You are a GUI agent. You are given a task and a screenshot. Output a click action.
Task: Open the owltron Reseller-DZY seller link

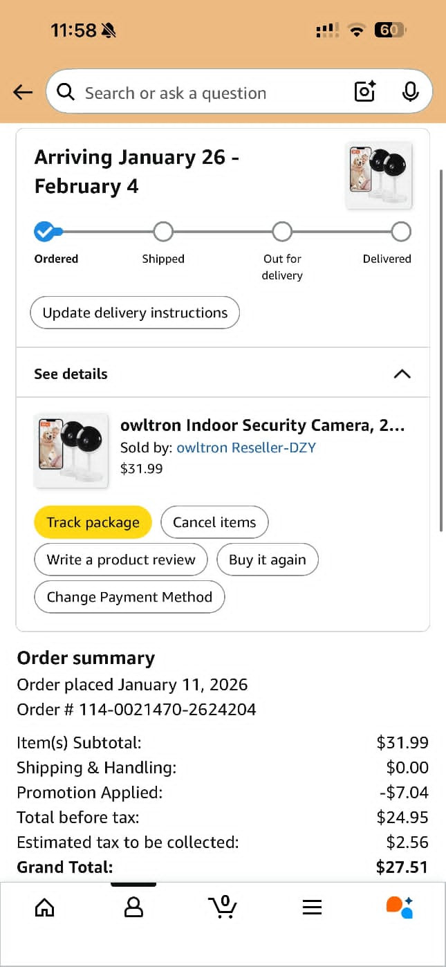click(246, 448)
